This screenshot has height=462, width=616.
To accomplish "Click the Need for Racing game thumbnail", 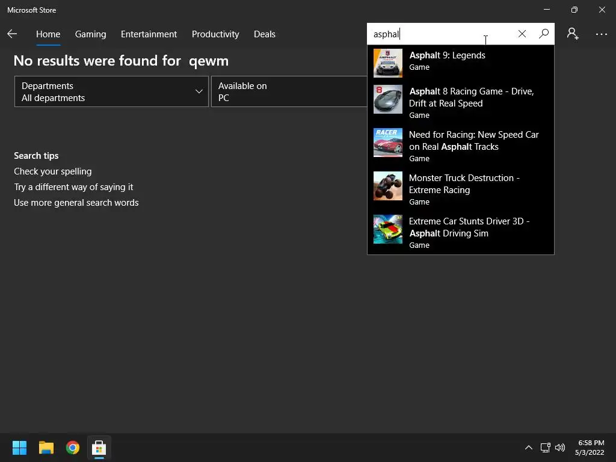I will [x=388, y=143].
